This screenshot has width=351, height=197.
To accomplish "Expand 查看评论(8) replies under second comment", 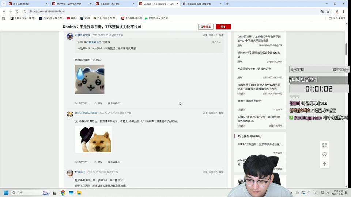I will pos(114,162).
